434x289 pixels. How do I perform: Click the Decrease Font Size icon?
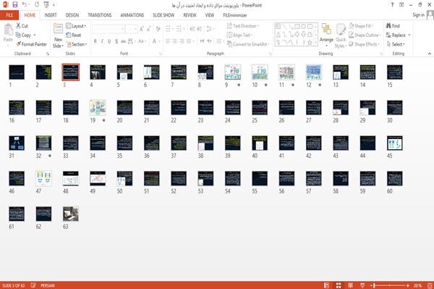[x=148, y=29]
